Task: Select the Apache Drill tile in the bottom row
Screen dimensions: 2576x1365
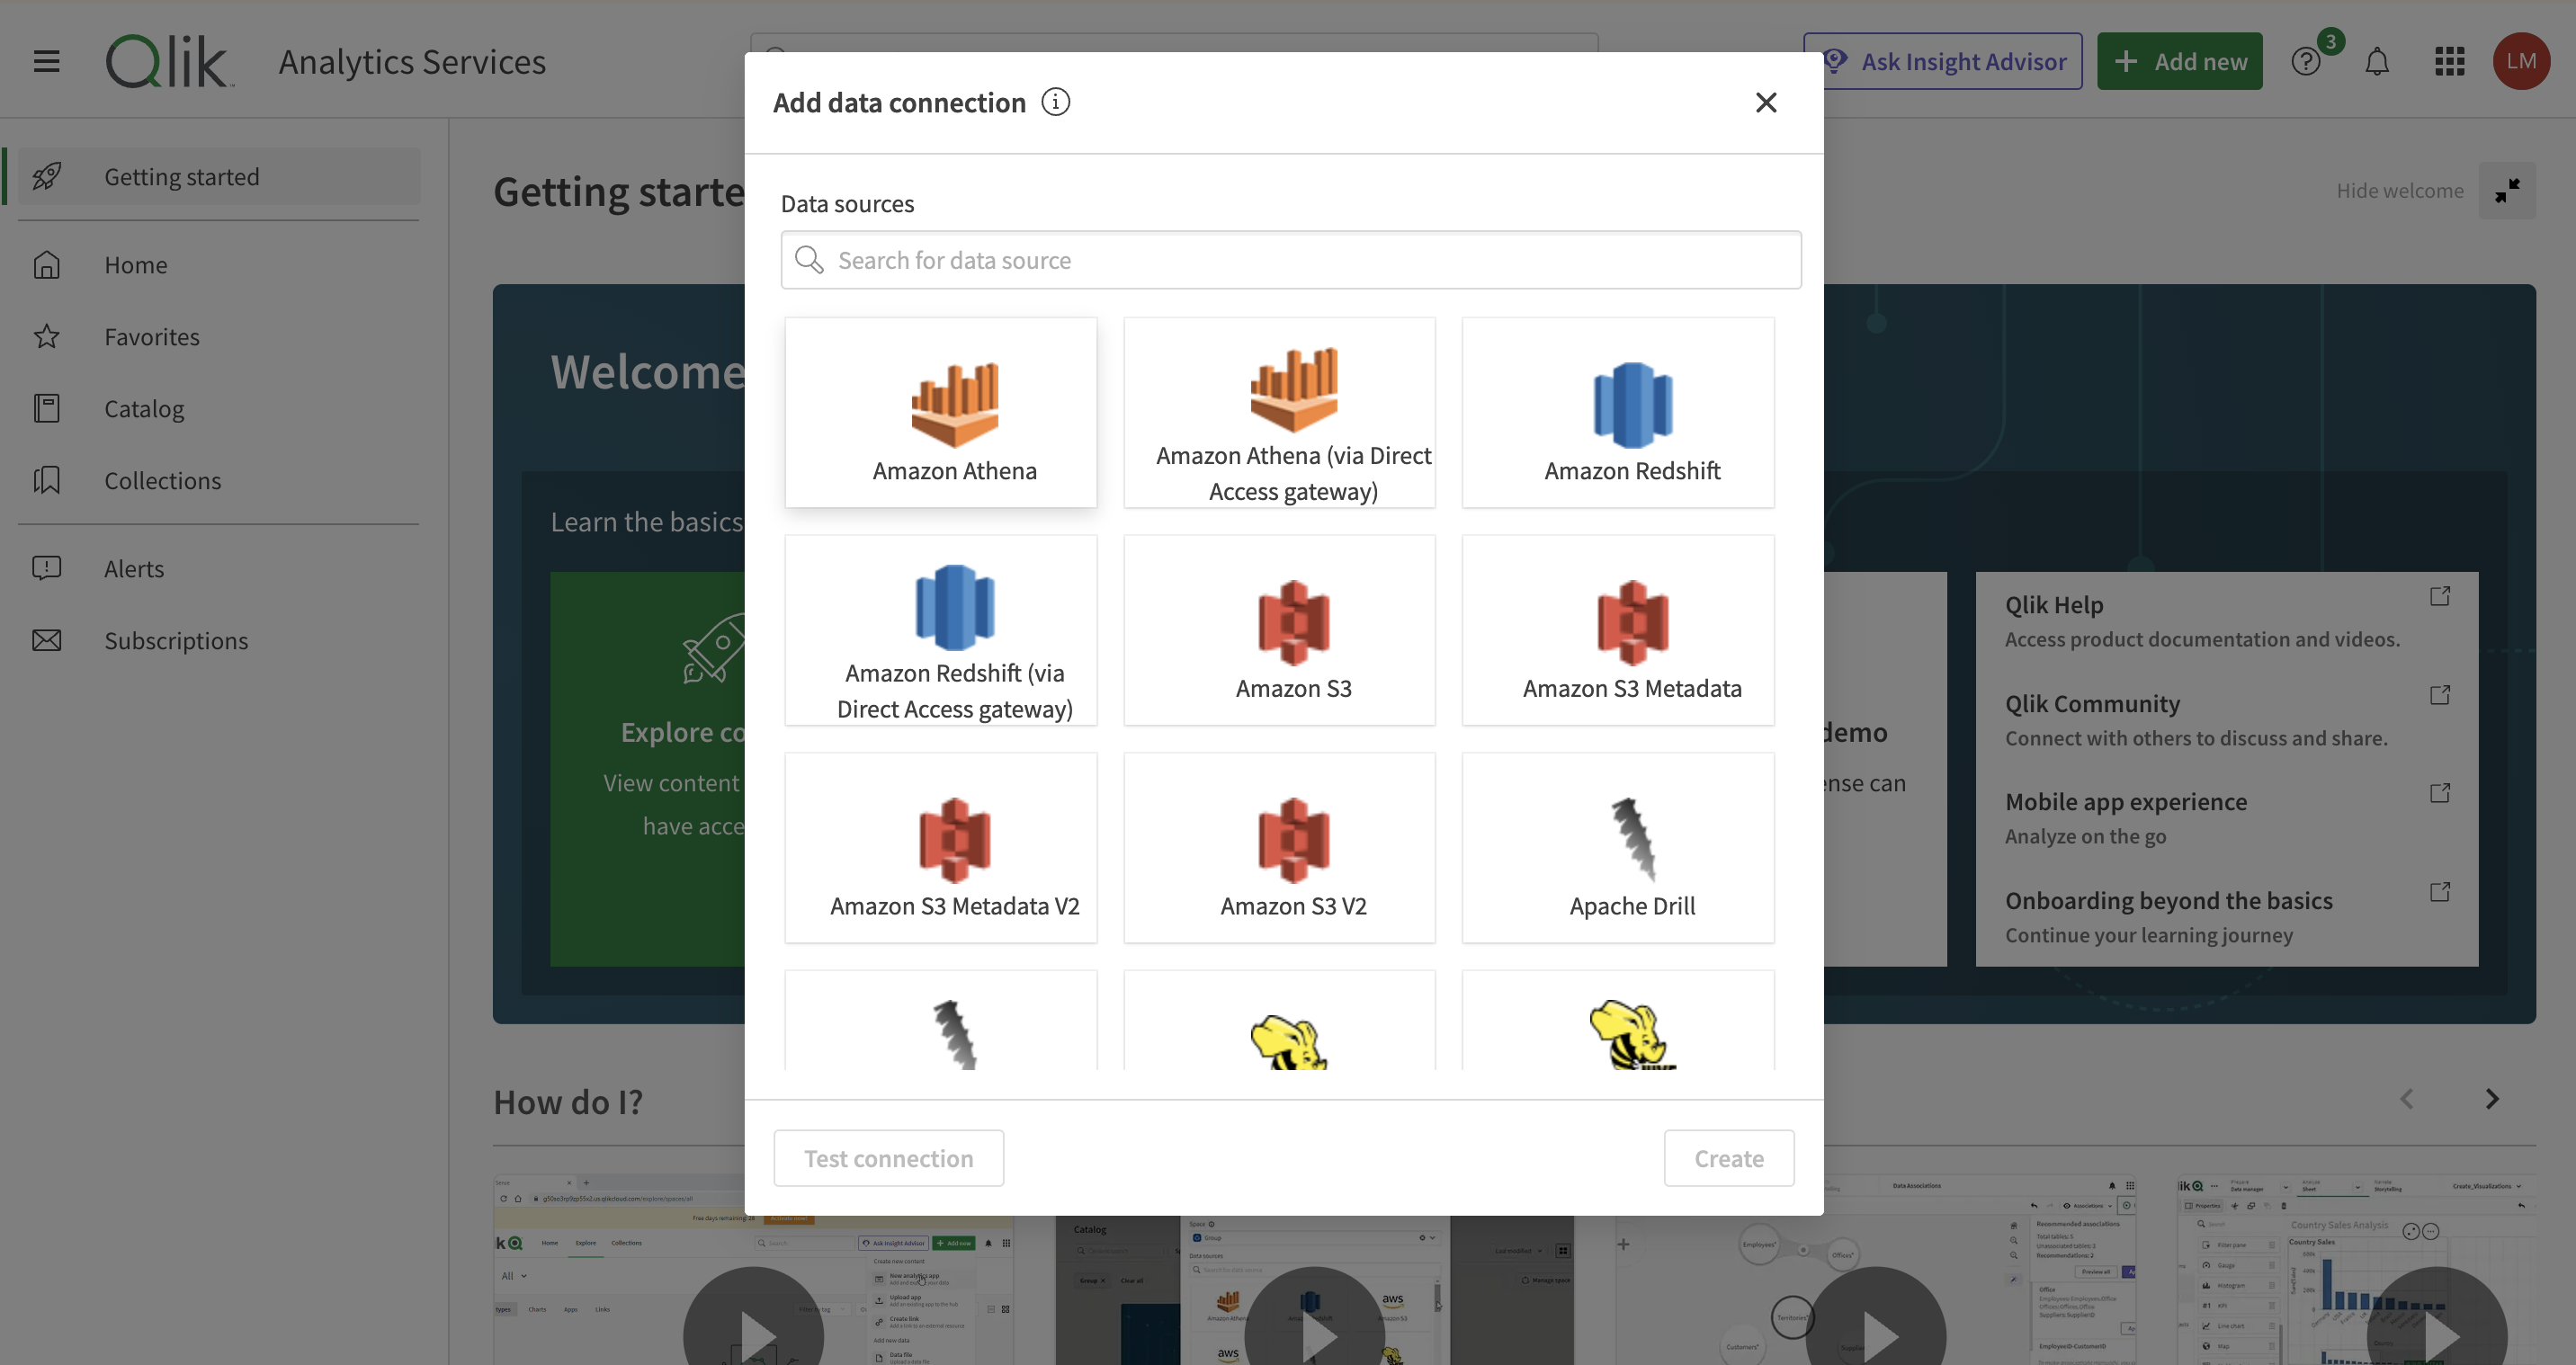Action: [x=941, y=1020]
